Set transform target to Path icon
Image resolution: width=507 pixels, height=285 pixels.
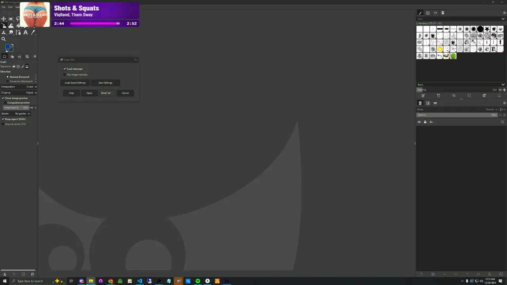(x=23, y=66)
